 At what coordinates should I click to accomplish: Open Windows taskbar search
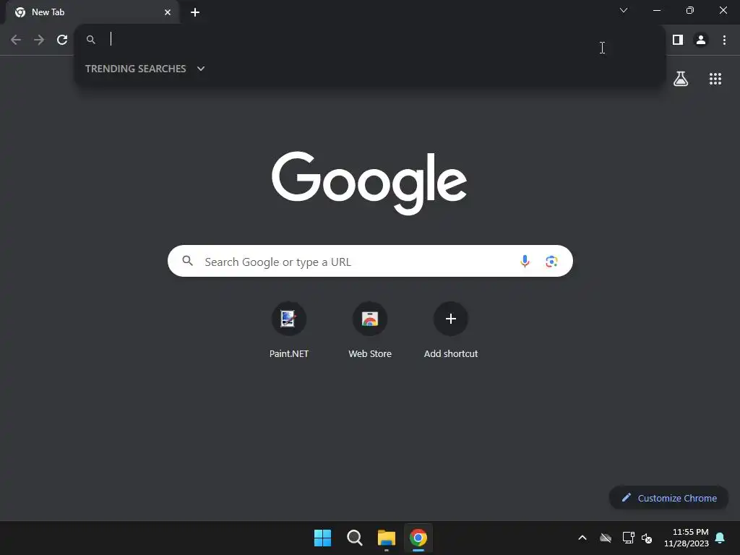[354, 538]
